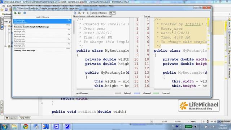Open the TODO tool window tab
This screenshot has height=130, width=231.
click(x=25, y=118)
